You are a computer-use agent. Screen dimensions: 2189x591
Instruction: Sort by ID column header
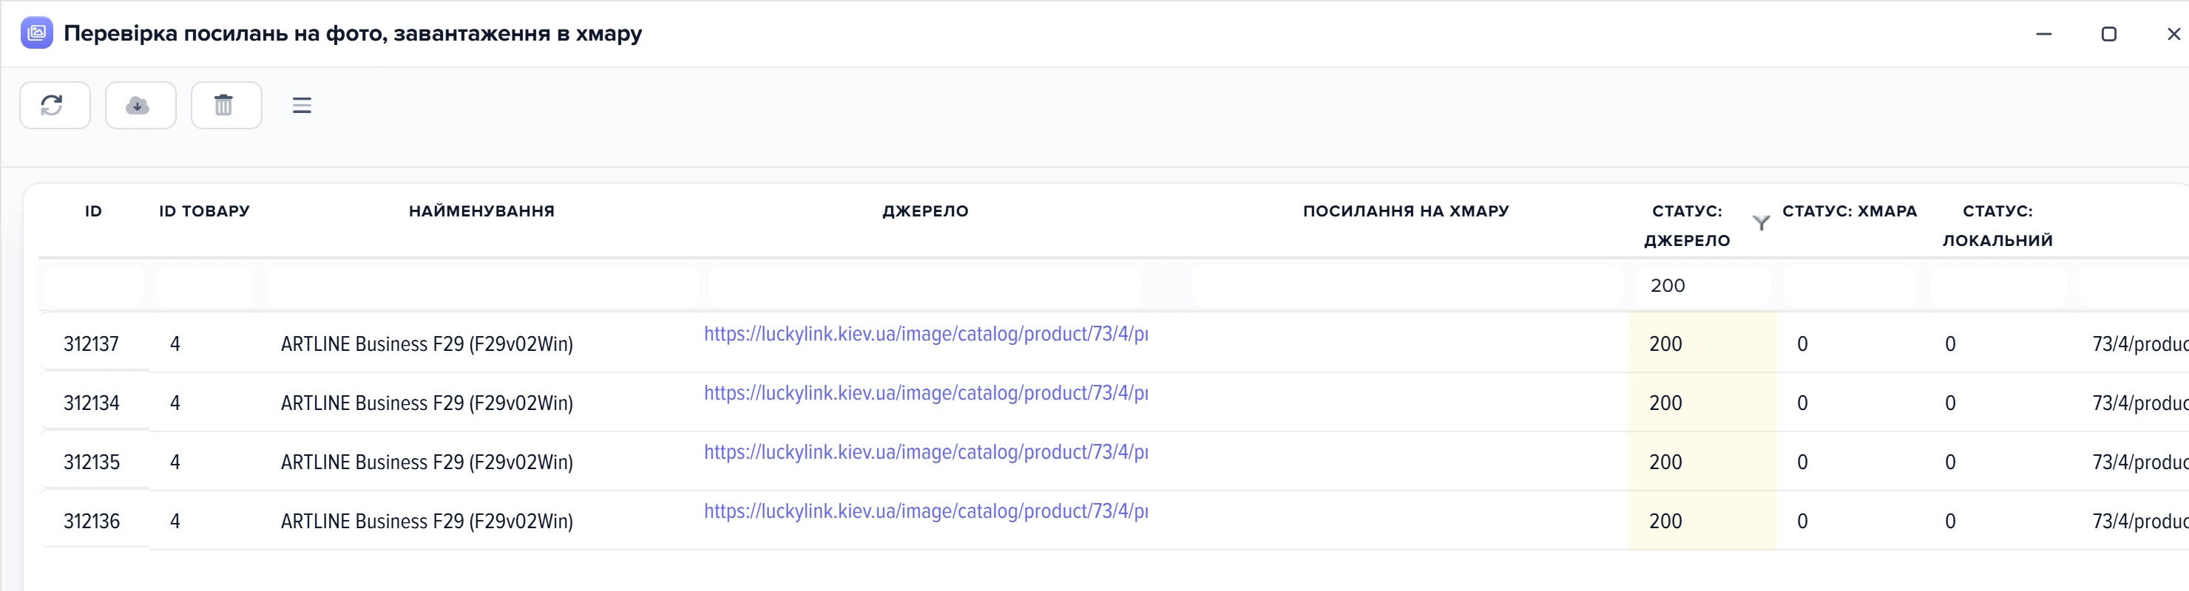point(93,211)
